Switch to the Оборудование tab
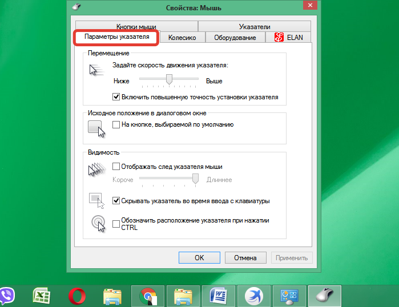 [x=235, y=38]
